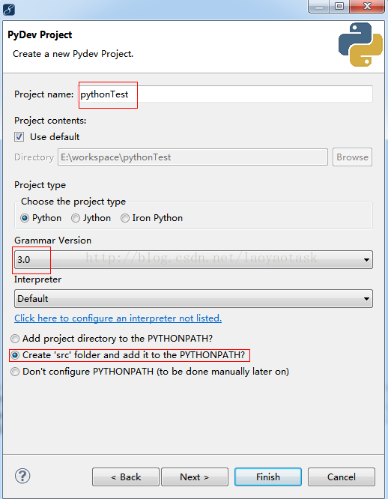Go to next page with Next button
Screen dimensions: 388x499
(195, 477)
